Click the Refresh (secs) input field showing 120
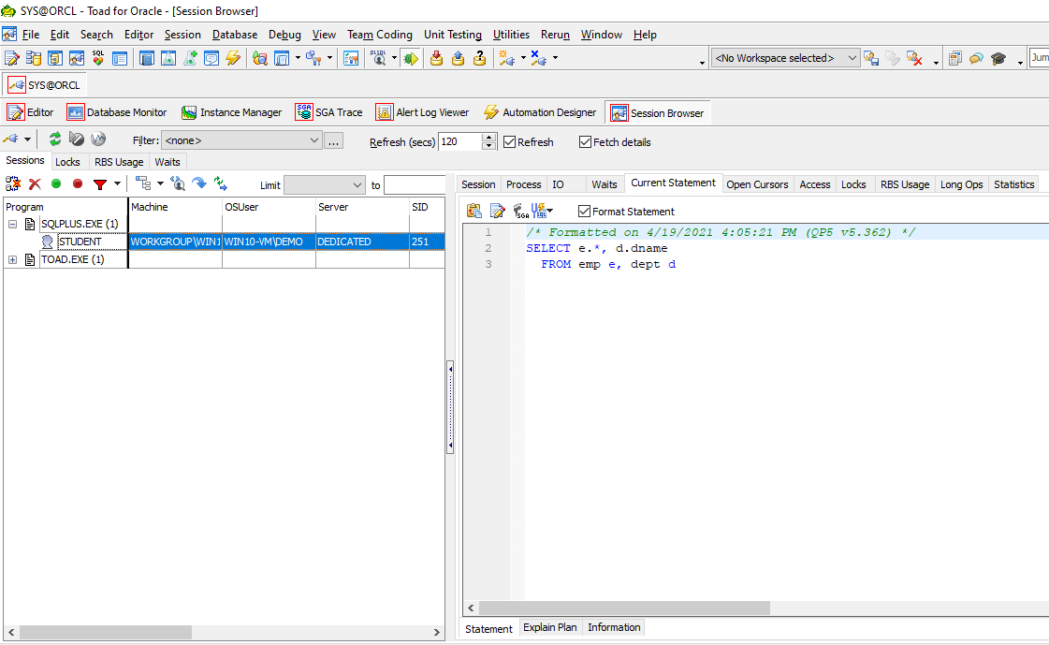 pyautogui.click(x=459, y=142)
